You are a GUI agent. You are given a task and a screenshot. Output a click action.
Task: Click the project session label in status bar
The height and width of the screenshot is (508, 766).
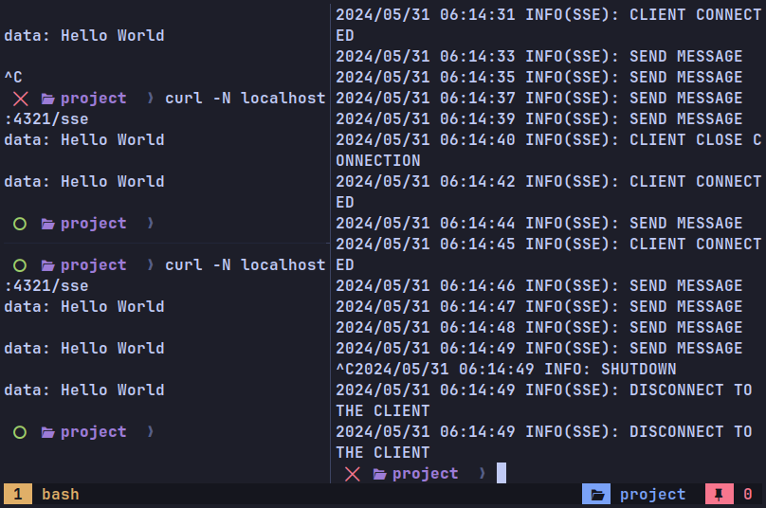652,495
